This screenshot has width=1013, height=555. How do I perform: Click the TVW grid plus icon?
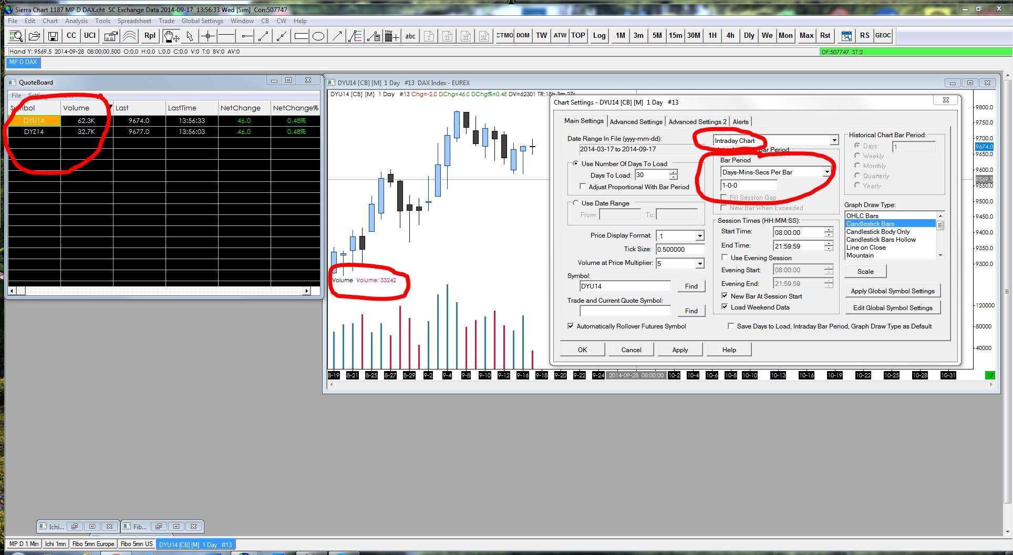pos(392,36)
